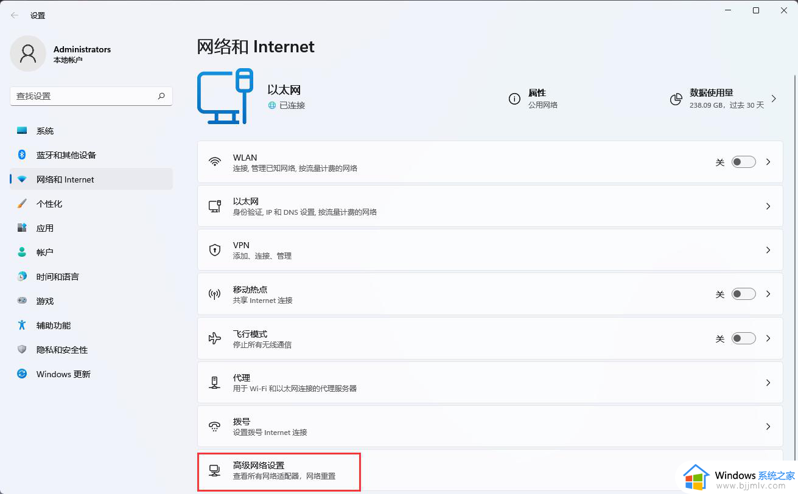Click the Bluetooth icon in sidebar
The width and height of the screenshot is (798, 494).
tap(22, 155)
